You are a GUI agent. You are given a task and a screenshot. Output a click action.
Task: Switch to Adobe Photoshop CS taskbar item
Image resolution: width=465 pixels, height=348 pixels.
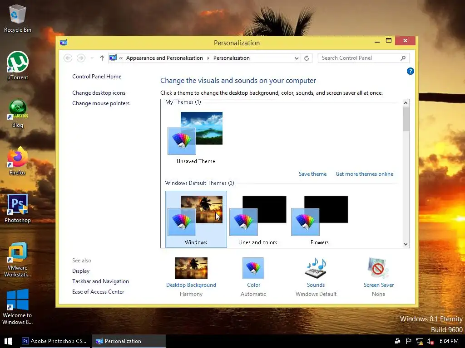pos(54,341)
